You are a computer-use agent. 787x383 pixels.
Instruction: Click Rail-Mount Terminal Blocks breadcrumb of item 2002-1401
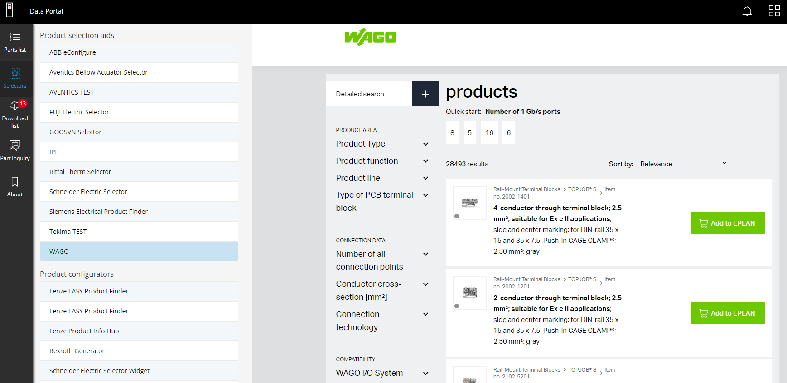526,189
